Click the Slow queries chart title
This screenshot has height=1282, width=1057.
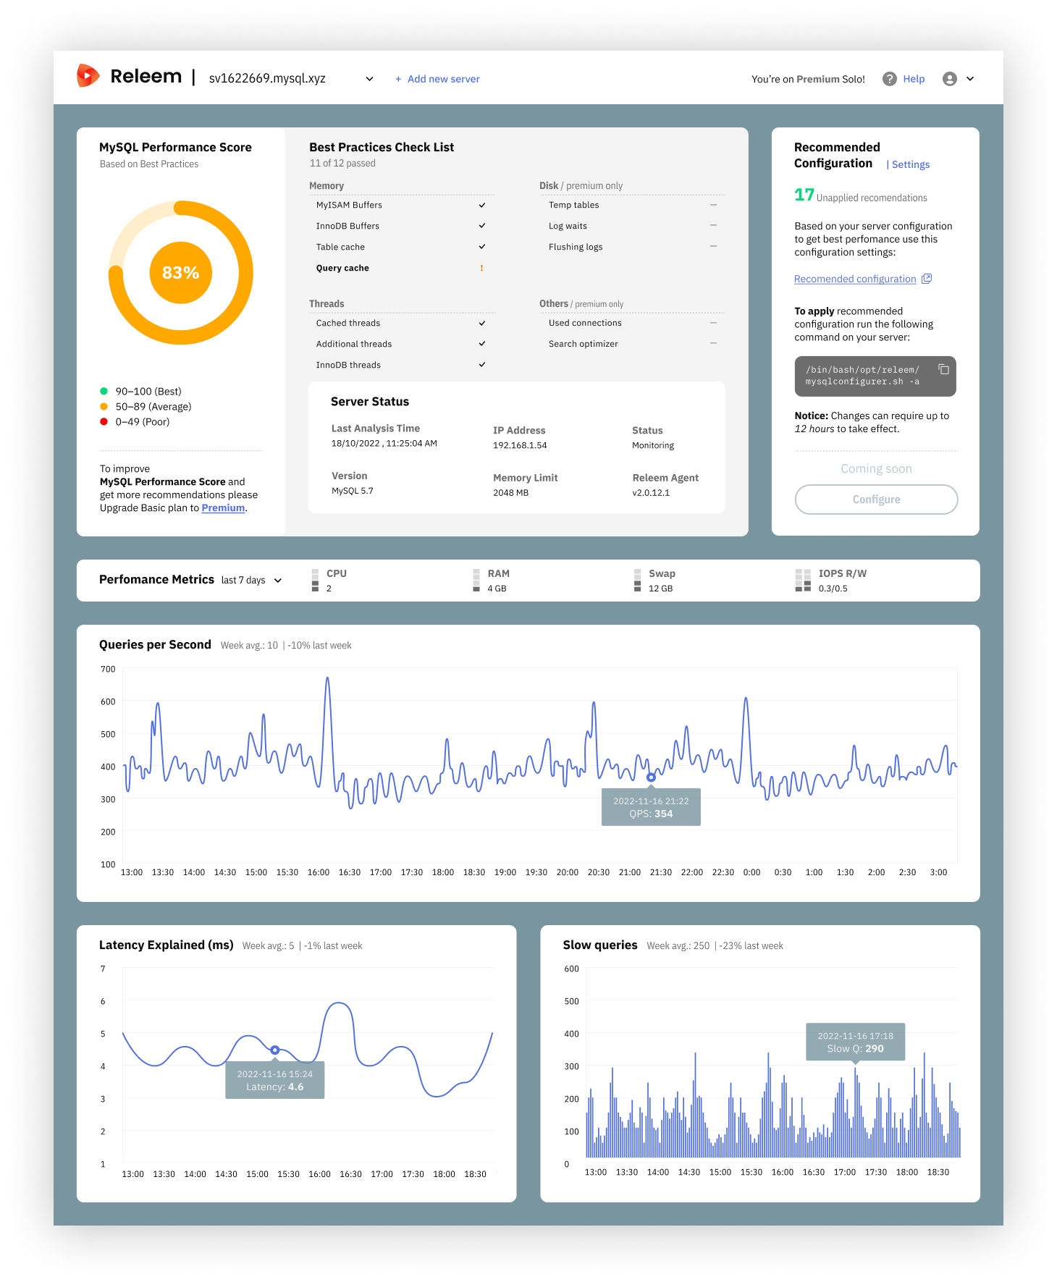(x=600, y=945)
